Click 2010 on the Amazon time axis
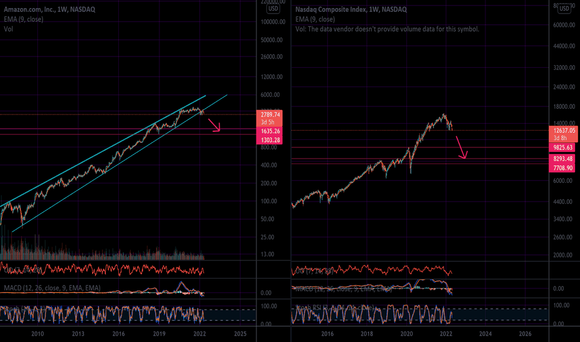 click(x=37, y=334)
